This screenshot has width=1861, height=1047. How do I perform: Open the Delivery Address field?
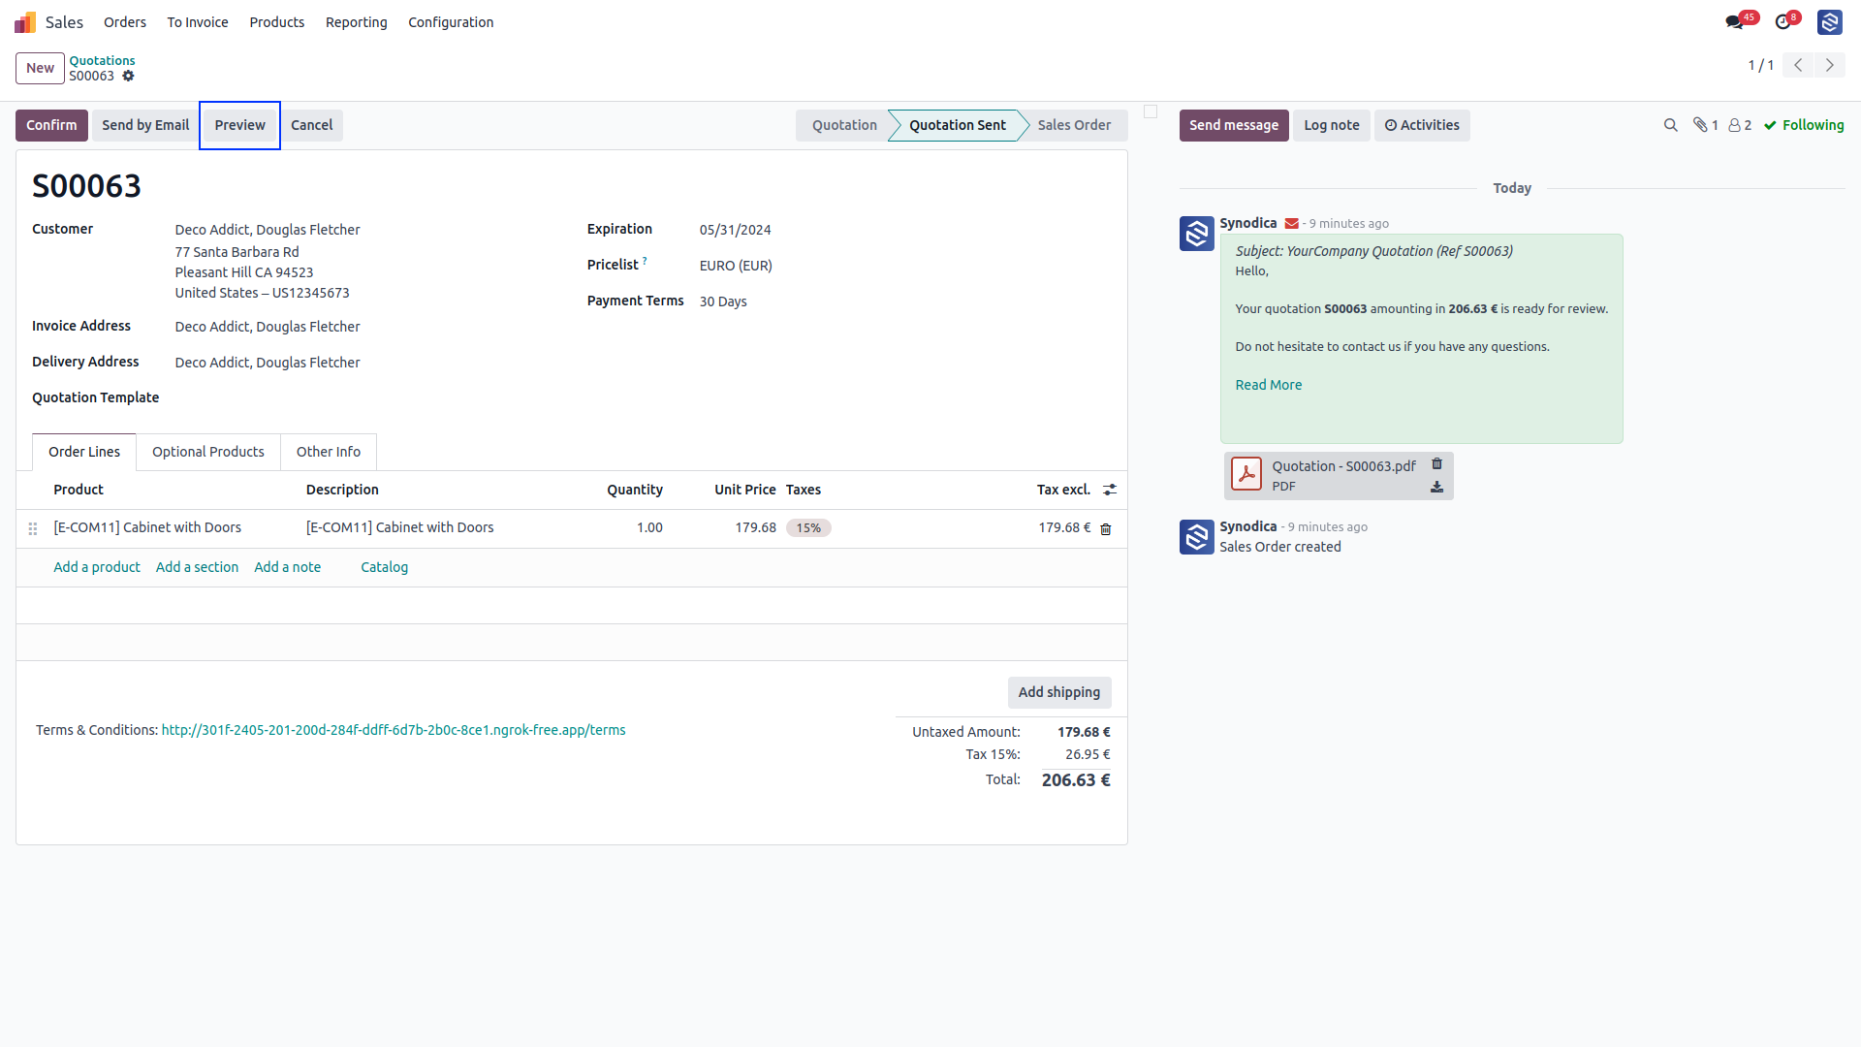[268, 363]
